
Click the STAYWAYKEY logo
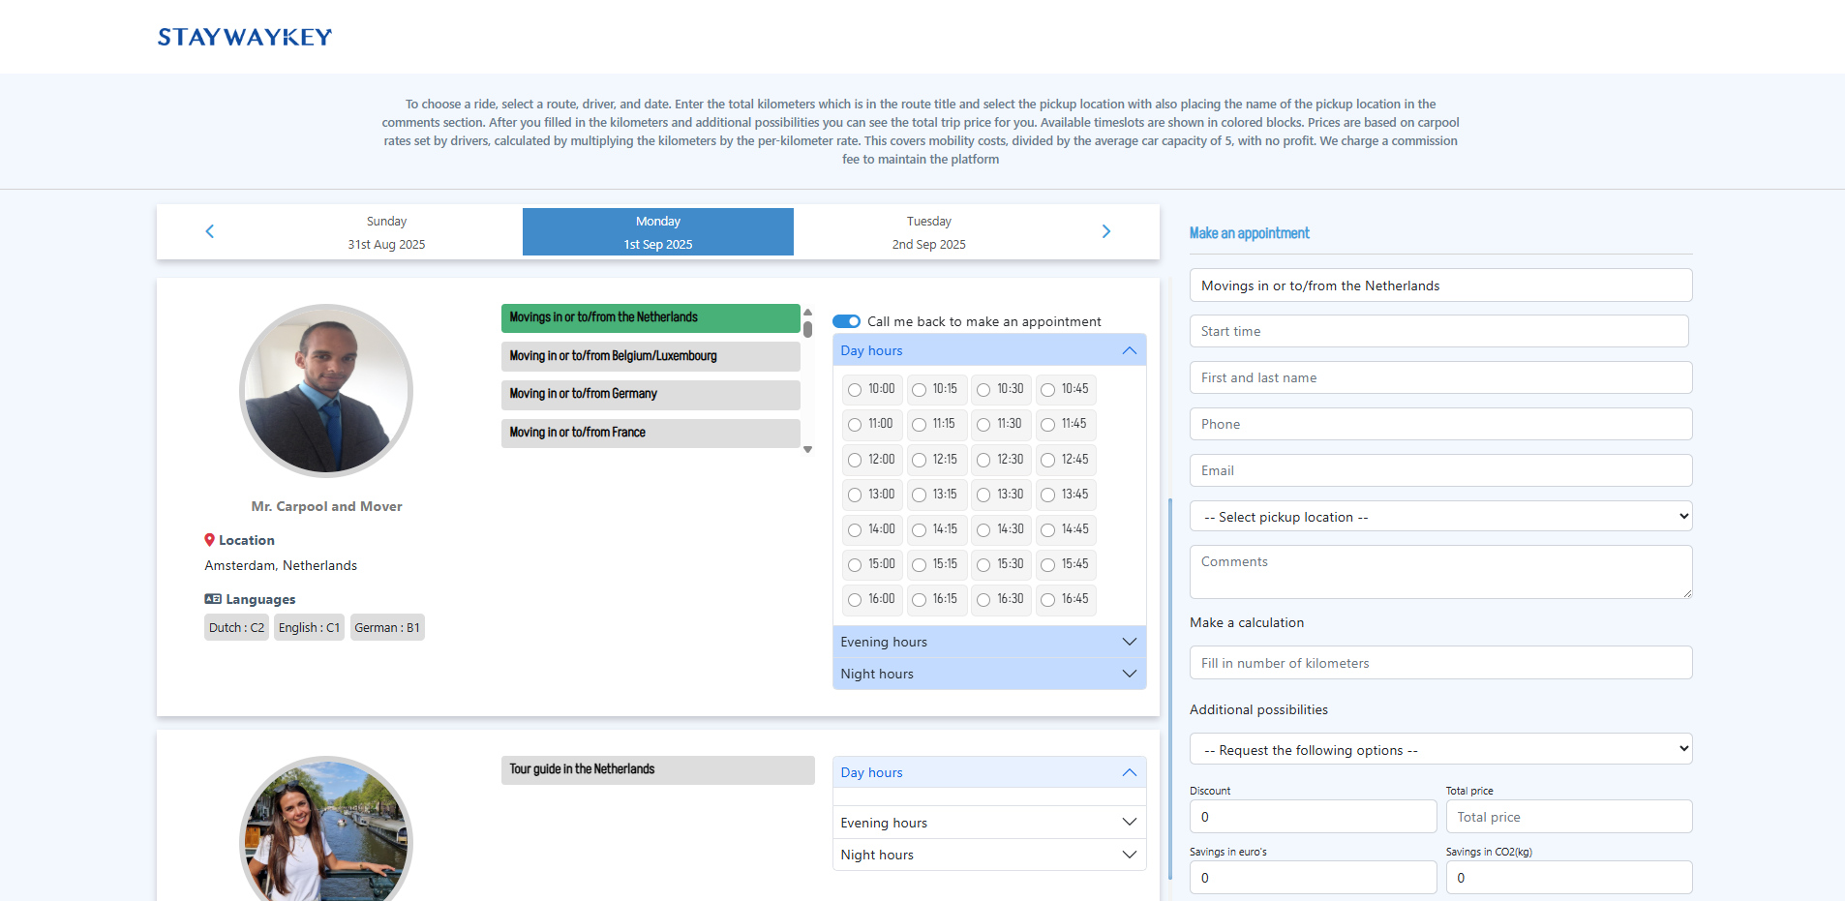[245, 37]
